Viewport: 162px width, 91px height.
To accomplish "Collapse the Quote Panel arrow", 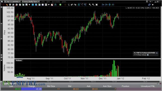I will (x=2, y=84).
